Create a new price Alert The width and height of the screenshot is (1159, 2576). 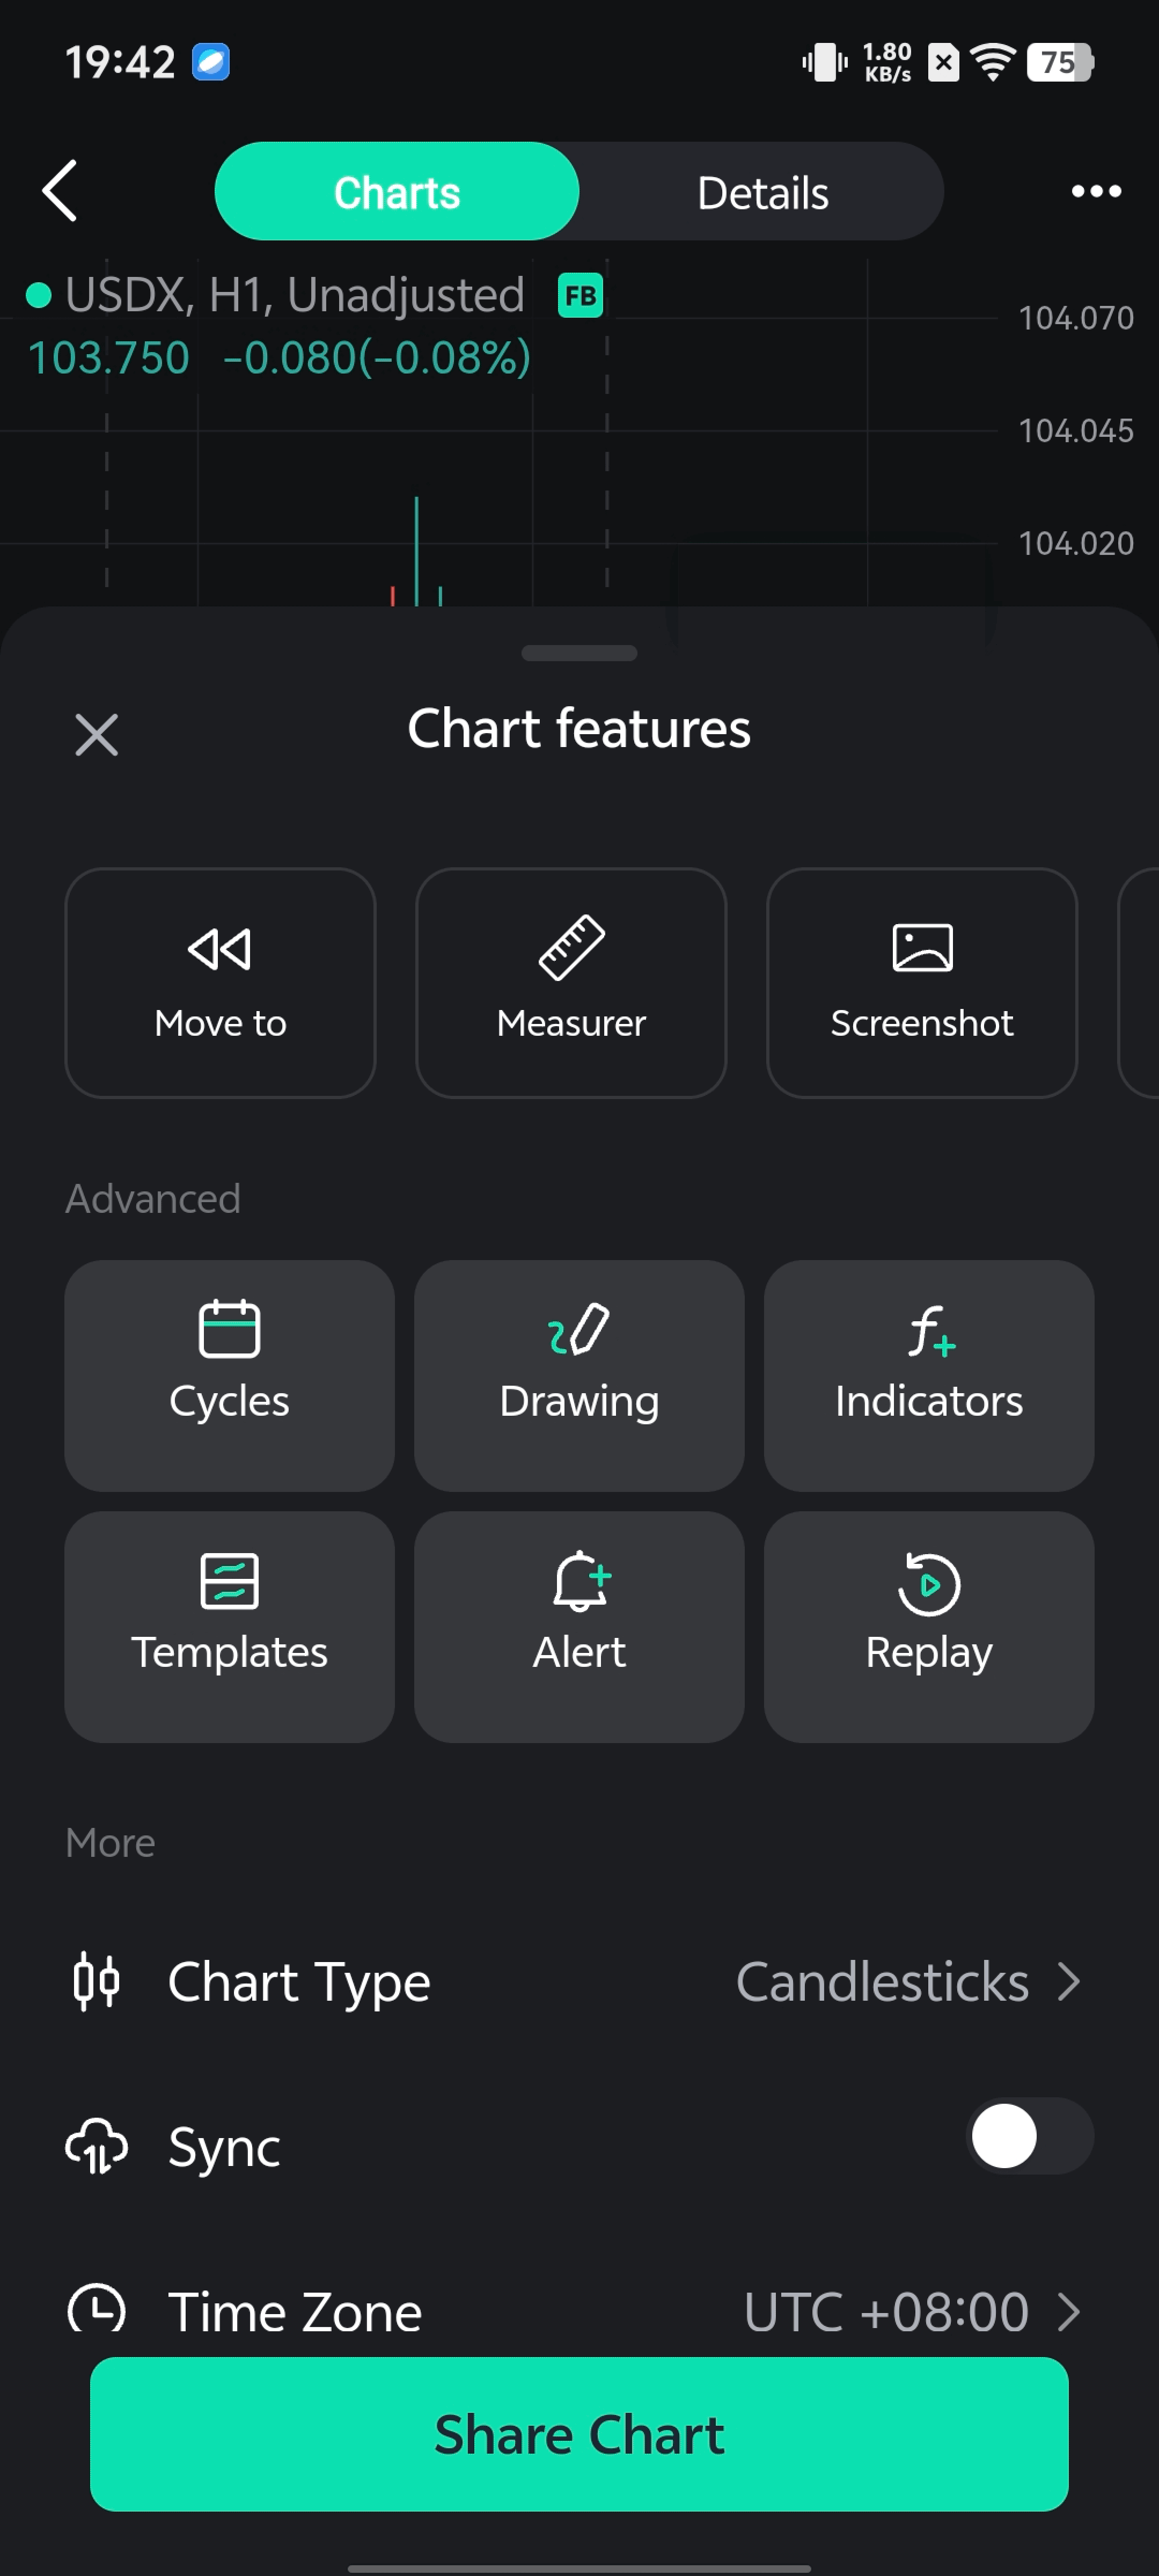(x=579, y=1626)
